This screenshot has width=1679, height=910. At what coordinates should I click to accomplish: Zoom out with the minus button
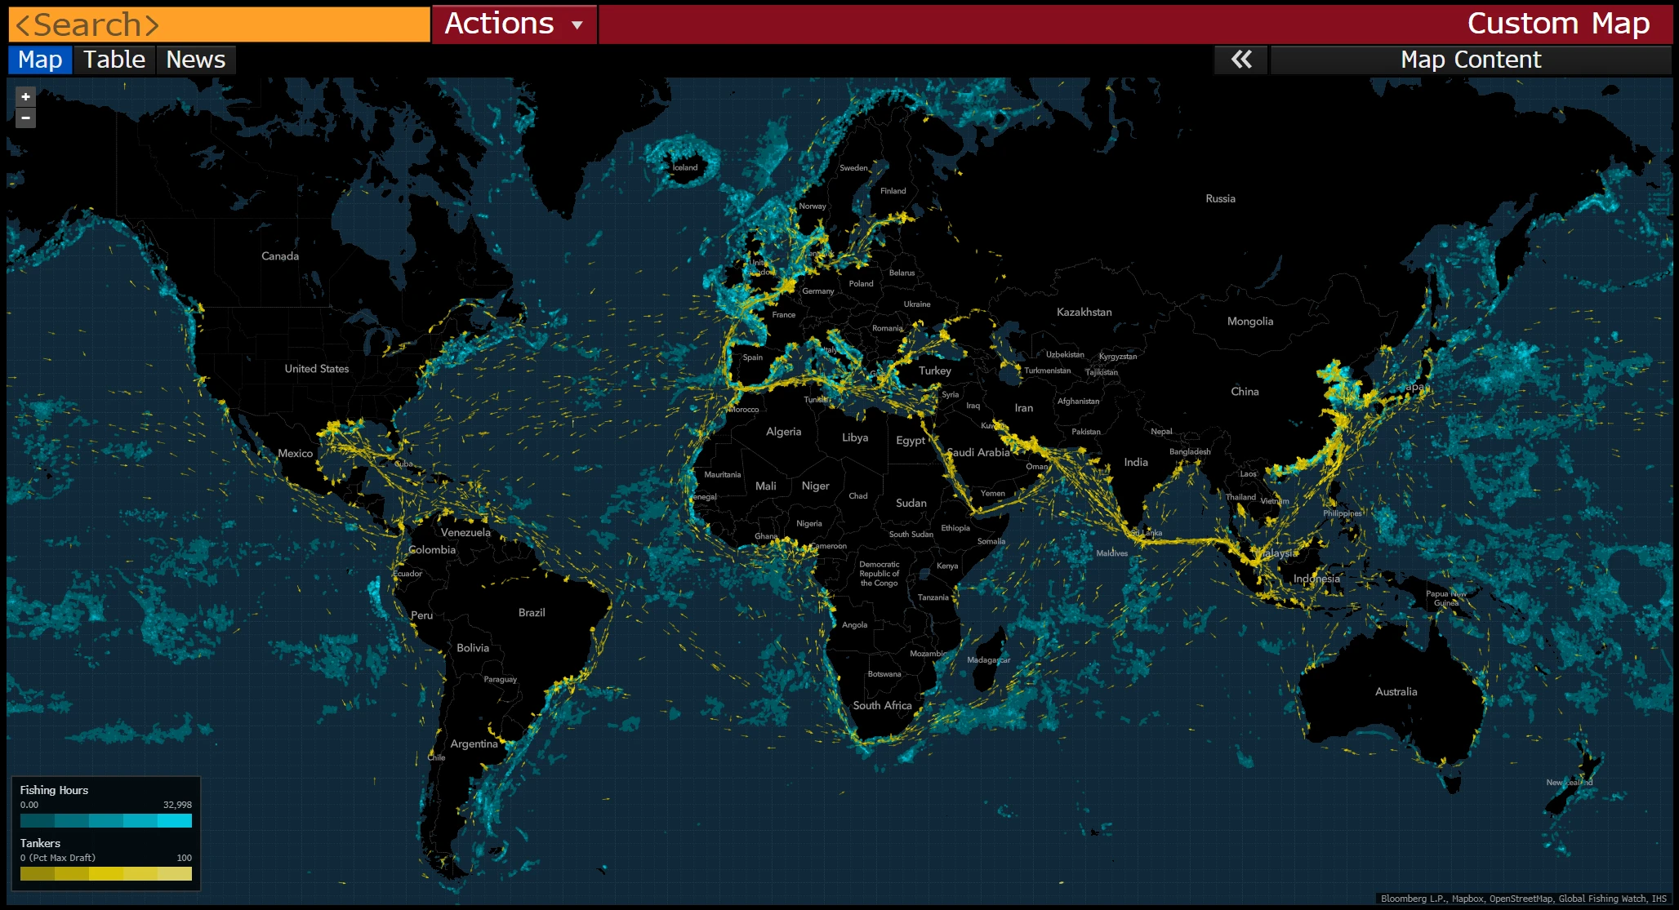[25, 118]
